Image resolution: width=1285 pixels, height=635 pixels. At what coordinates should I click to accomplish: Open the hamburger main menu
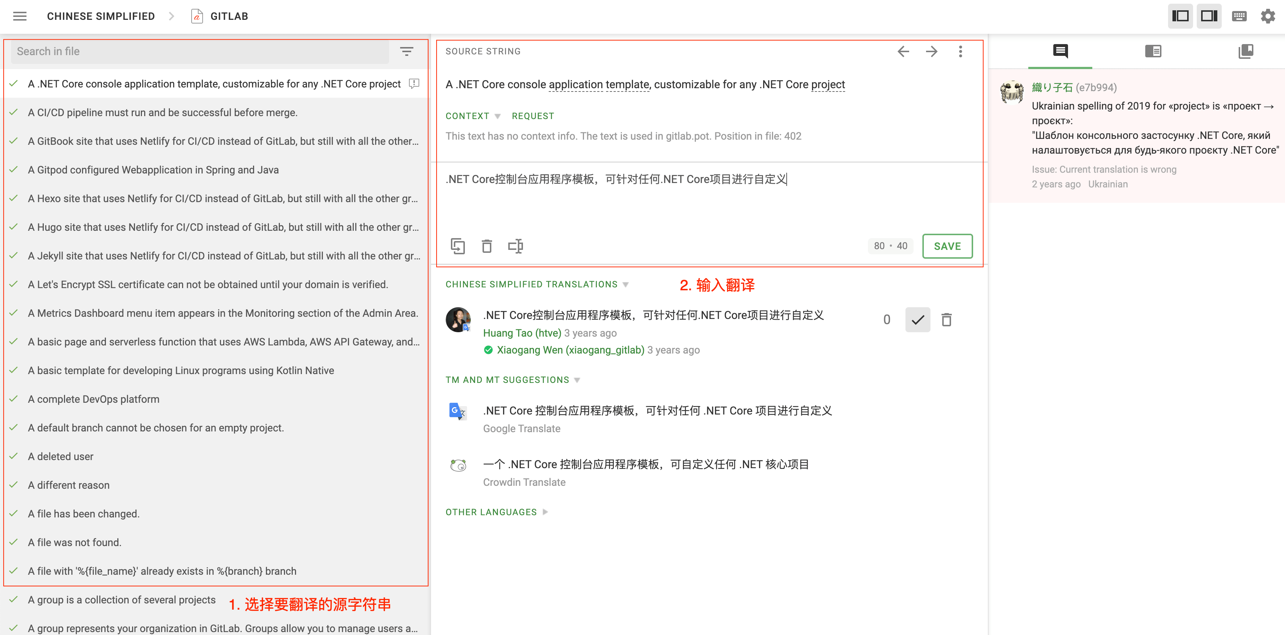[20, 16]
